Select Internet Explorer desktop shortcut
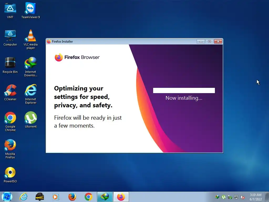This screenshot has width=269, height=202. [30, 94]
